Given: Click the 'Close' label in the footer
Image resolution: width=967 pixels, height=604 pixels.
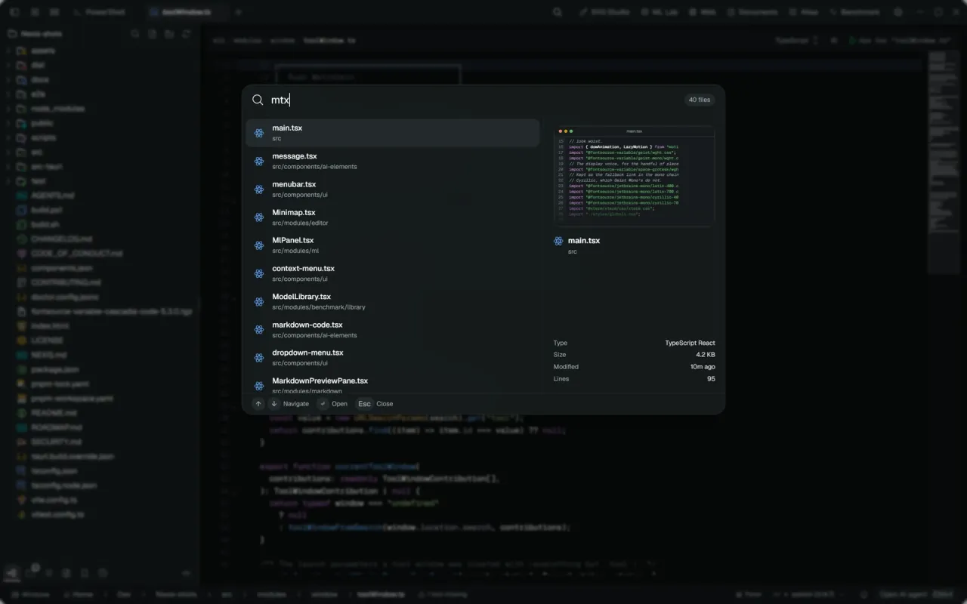Looking at the screenshot, I should coord(385,404).
